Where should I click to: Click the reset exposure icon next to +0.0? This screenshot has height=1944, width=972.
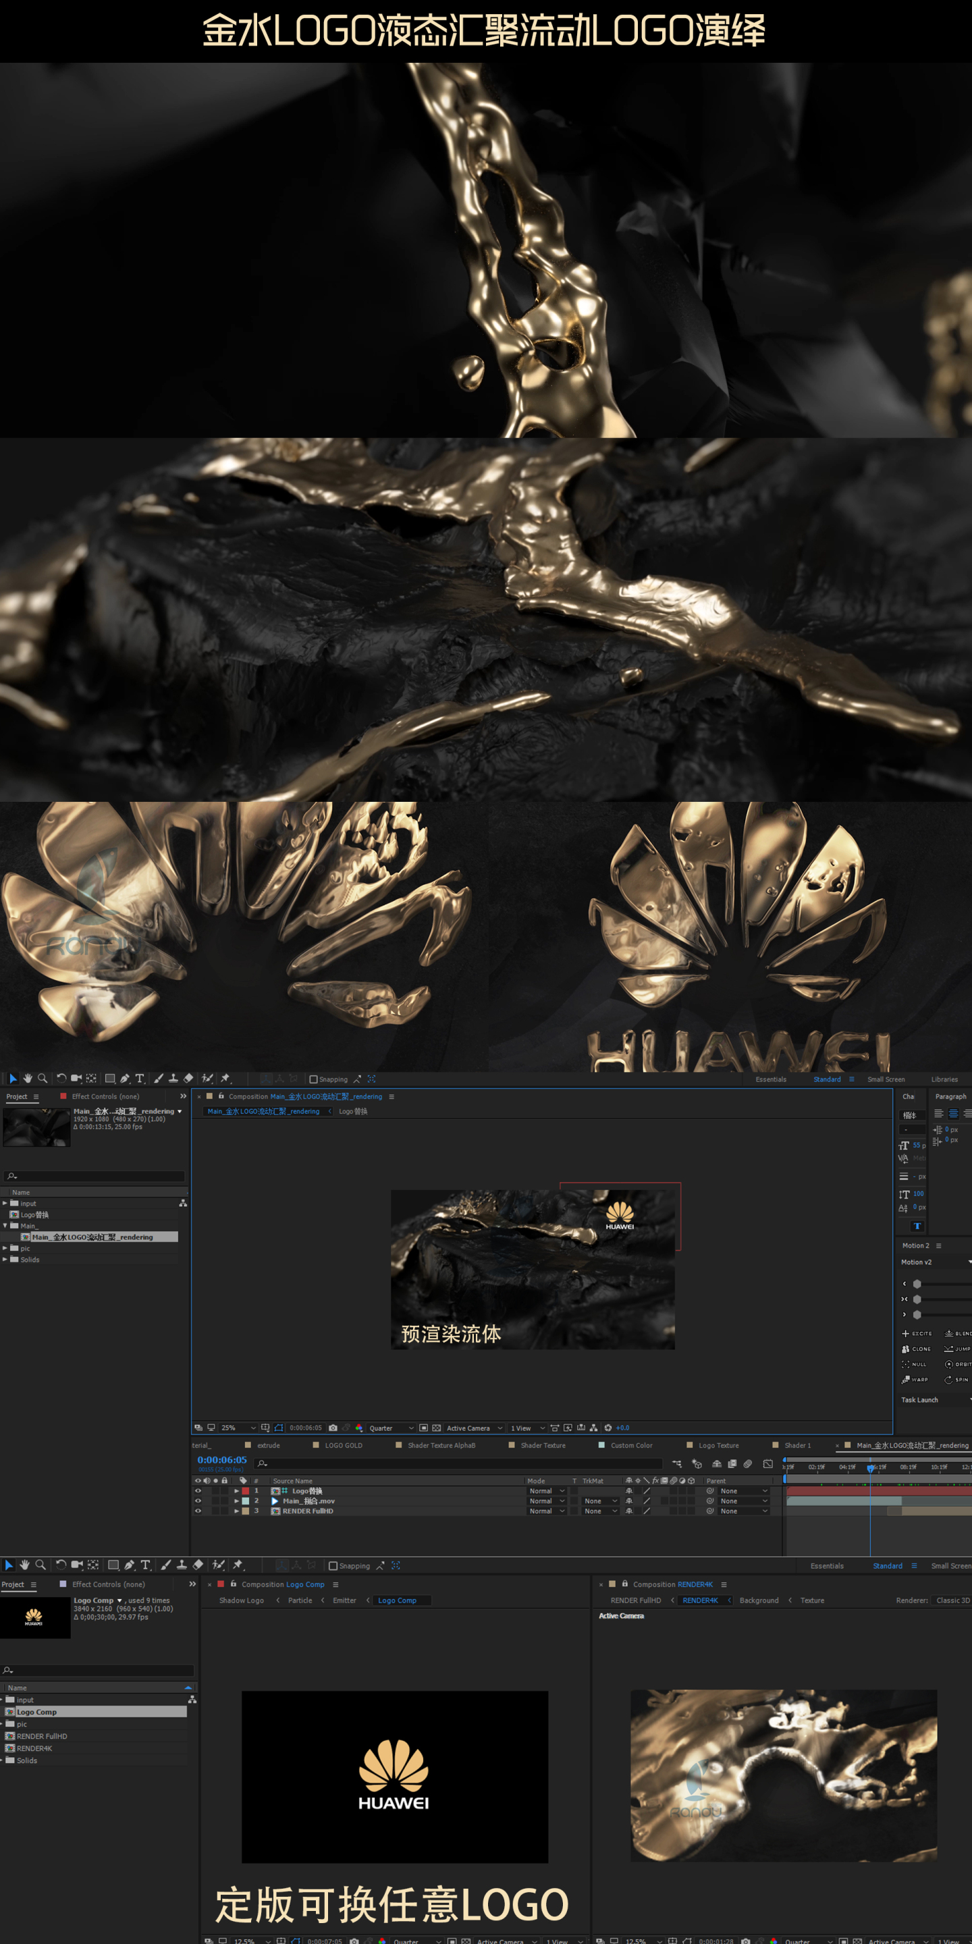click(x=608, y=1428)
